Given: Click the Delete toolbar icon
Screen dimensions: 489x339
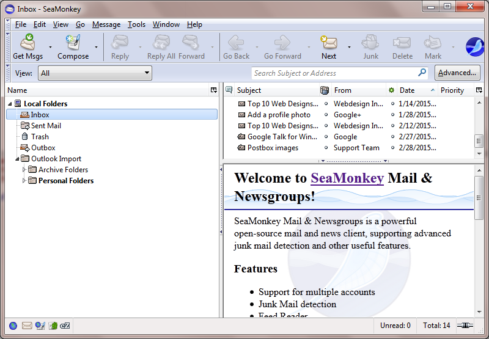Looking at the screenshot, I should click(x=402, y=43).
